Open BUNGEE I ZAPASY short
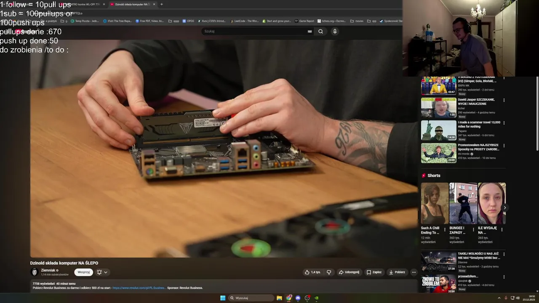Screen dimensions: 539x303 [x=463, y=203]
